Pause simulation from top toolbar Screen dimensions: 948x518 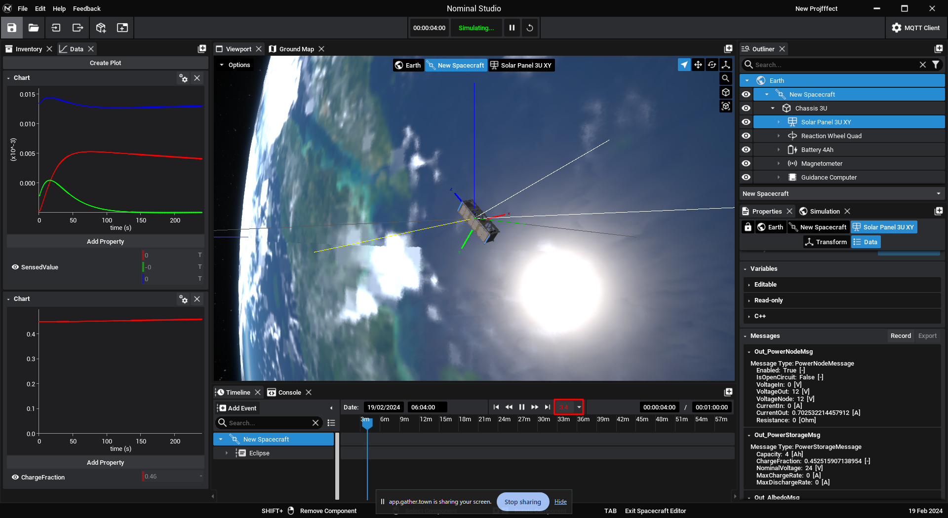point(512,28)
